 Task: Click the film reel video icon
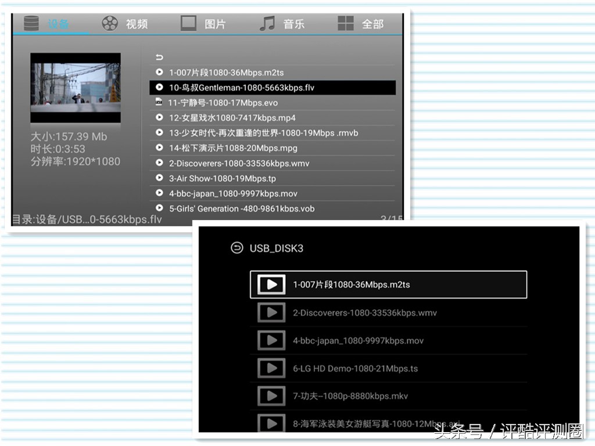[x=110, y=23]
